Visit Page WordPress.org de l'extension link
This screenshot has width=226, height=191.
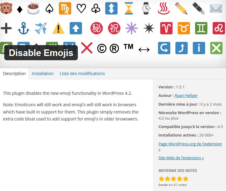tap(190, 144)
